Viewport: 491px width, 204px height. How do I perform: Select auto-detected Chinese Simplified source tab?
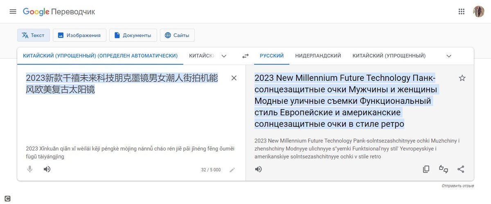click(100, 56)
